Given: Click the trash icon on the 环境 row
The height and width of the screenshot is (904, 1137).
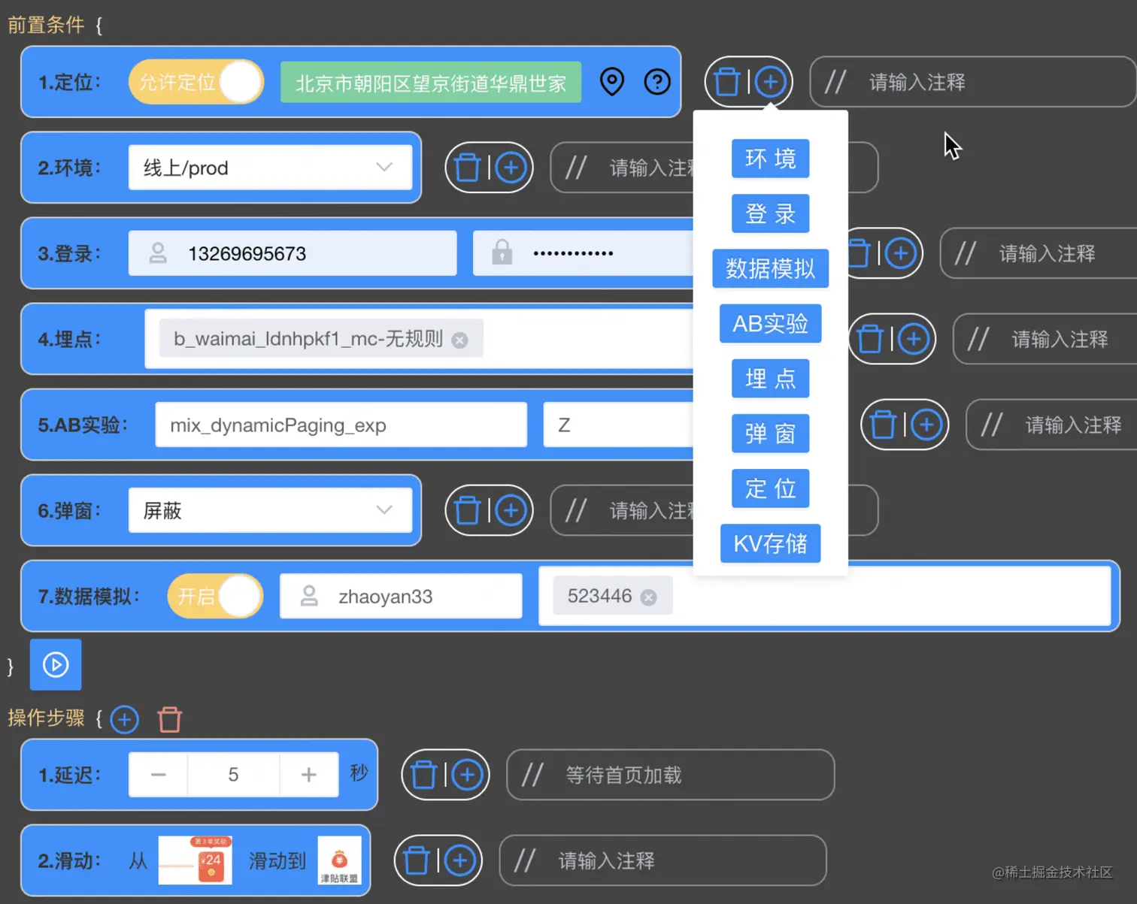Looking at the screenshot, I should 468,168.
